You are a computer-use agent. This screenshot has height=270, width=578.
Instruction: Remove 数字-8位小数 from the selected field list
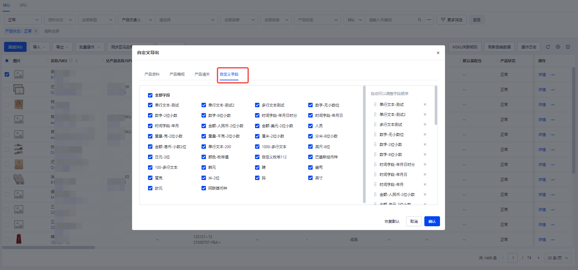425,155
